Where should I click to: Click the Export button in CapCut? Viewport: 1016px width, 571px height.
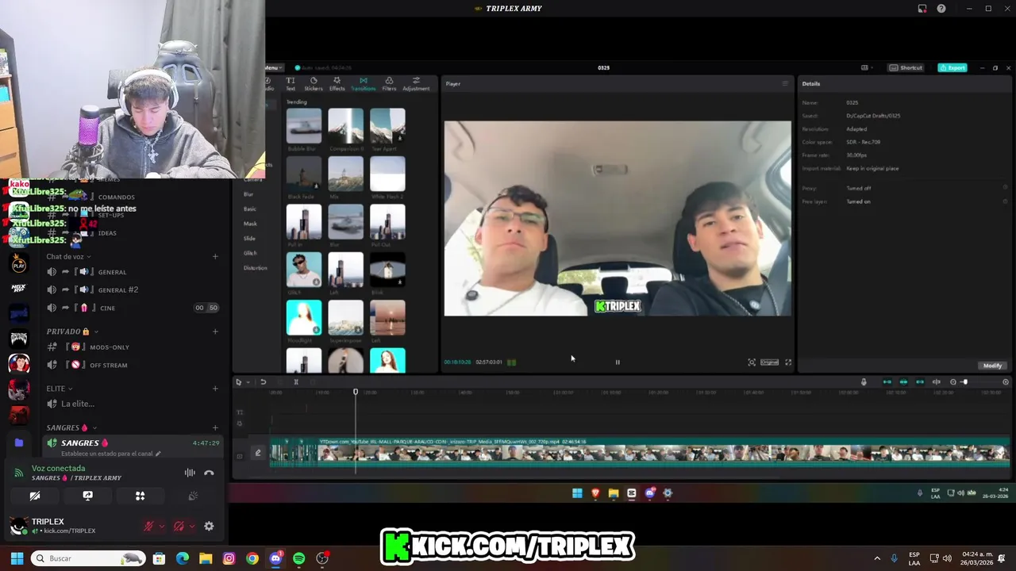tap(952, 68)
